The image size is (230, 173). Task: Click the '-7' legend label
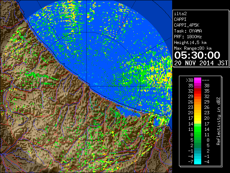tap(191, 162)
